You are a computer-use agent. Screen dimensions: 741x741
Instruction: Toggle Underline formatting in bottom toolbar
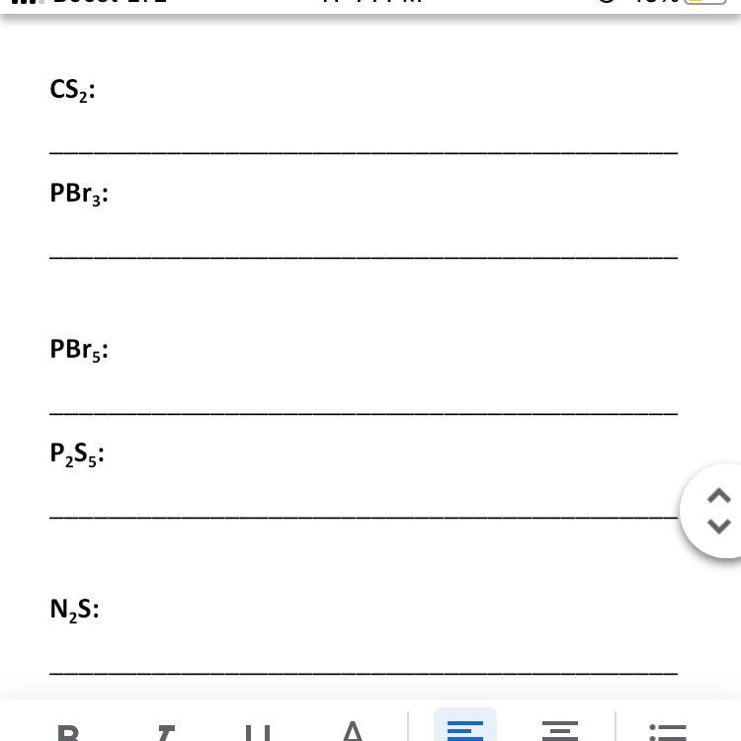258,732
